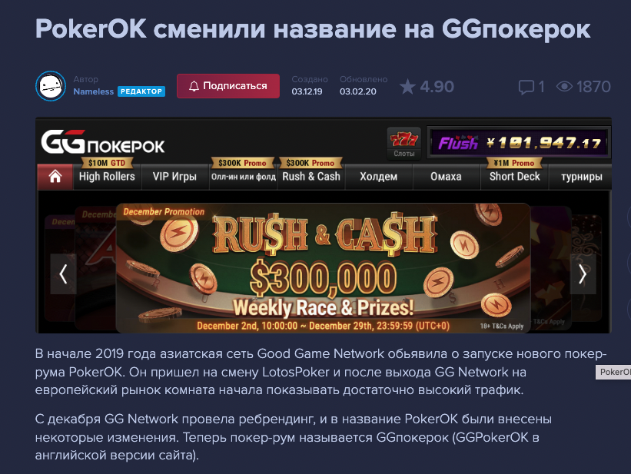Image resolution: width=631 pixels, height=474 pixels.
Task: Click the author avatar icon
Action: pos(51,86)
